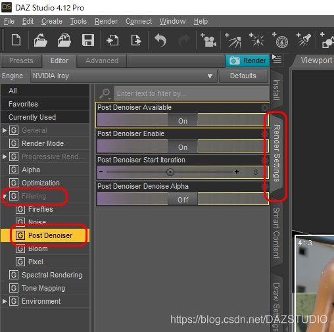The width and height of the screenshot is (334, 332).
Task: Expand the Progressive Rendering group arrow
Action: (5, 156)
